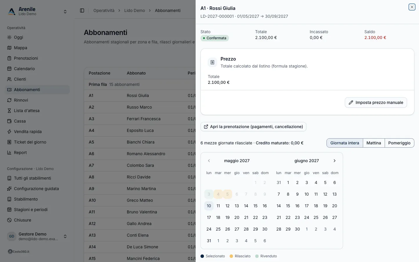Click the Ticket del giorno receipt icon
The image size is (419, 262).
click(9, 142)
